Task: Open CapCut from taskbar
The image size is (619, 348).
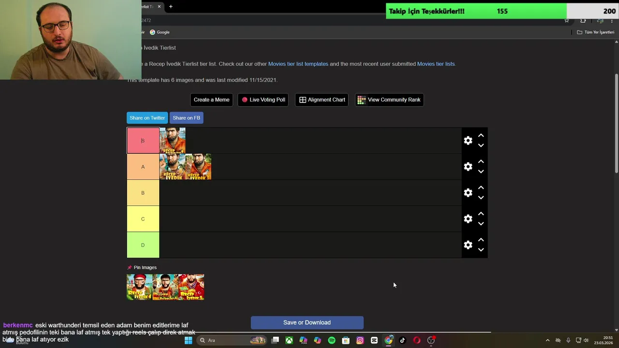Action: coord(374,340)
